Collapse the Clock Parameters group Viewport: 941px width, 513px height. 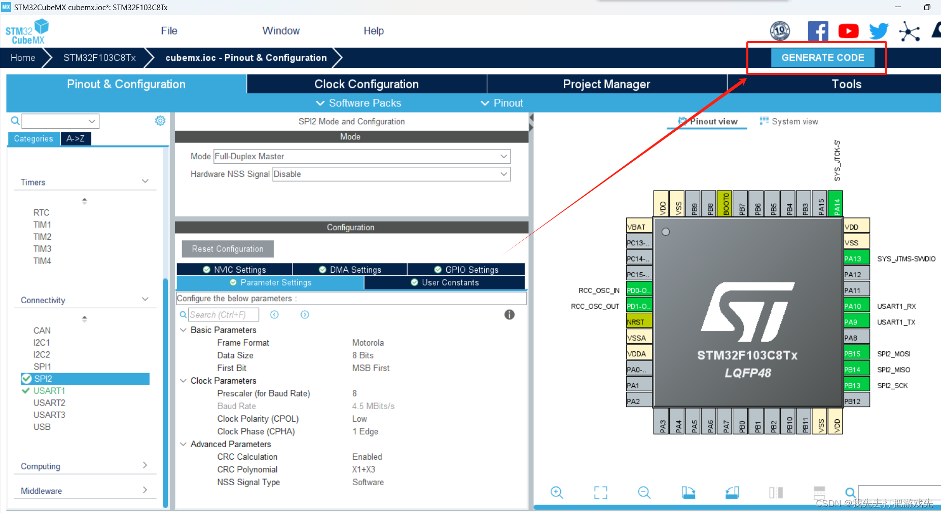point(184,381)
